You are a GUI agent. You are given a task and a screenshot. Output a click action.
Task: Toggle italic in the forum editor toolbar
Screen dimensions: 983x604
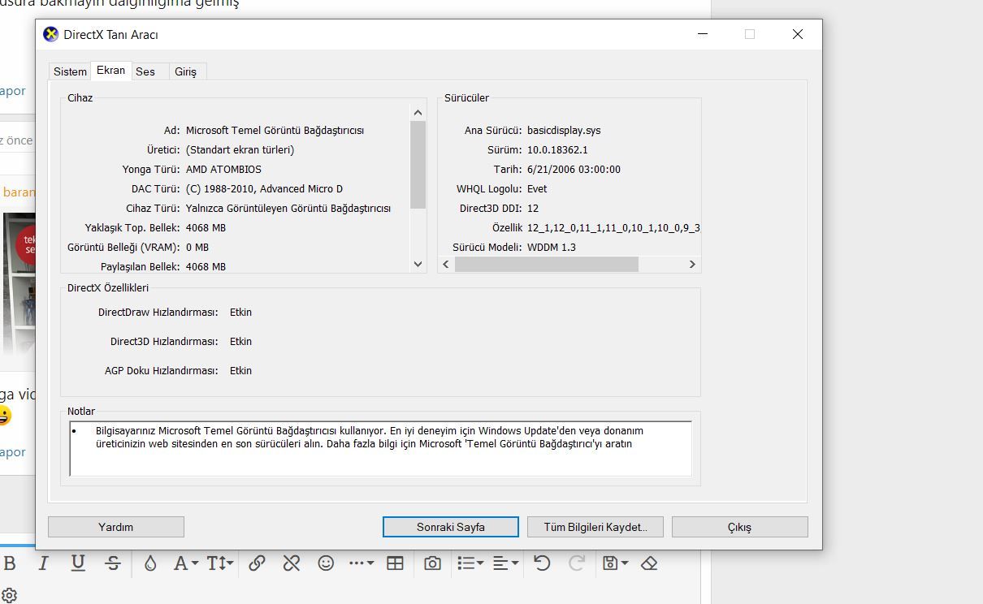[x=44, y=563]
